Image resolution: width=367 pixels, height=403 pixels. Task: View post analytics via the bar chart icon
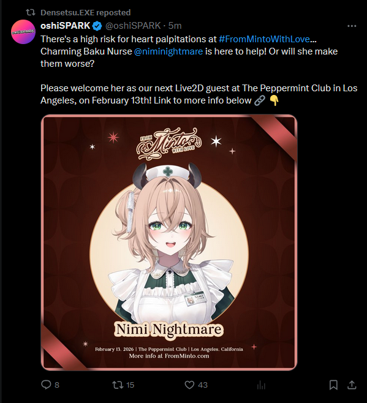click(x=261, y=385)
